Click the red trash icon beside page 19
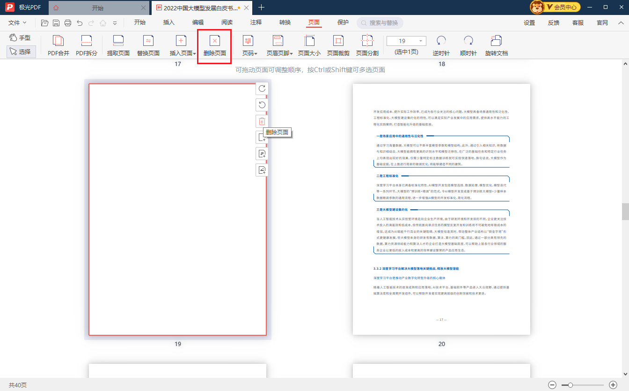The image size is (629, 391). click(x=262, y=122)
